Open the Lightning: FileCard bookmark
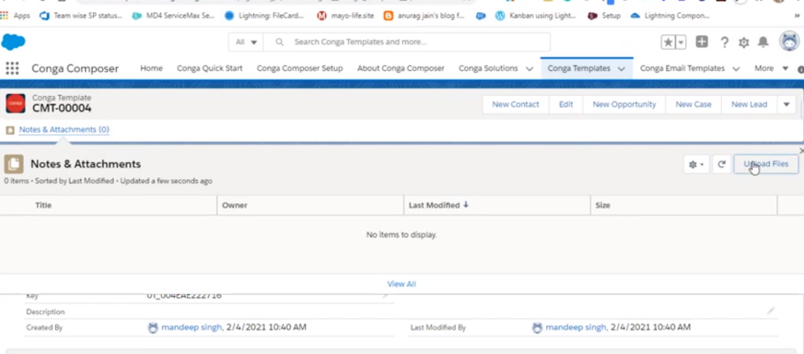This screenshot has width=804, height=354. (265, 16)
